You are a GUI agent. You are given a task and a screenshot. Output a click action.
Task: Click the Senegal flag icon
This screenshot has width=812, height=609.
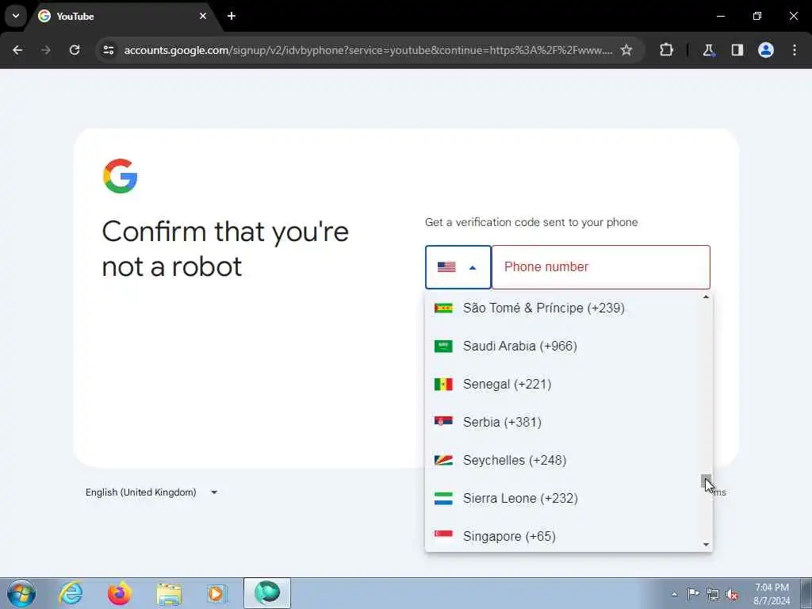point(443,385)
